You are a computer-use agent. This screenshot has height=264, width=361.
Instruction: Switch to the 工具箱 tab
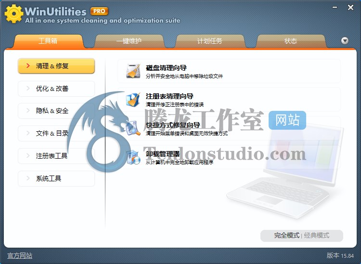coord(48,41)
